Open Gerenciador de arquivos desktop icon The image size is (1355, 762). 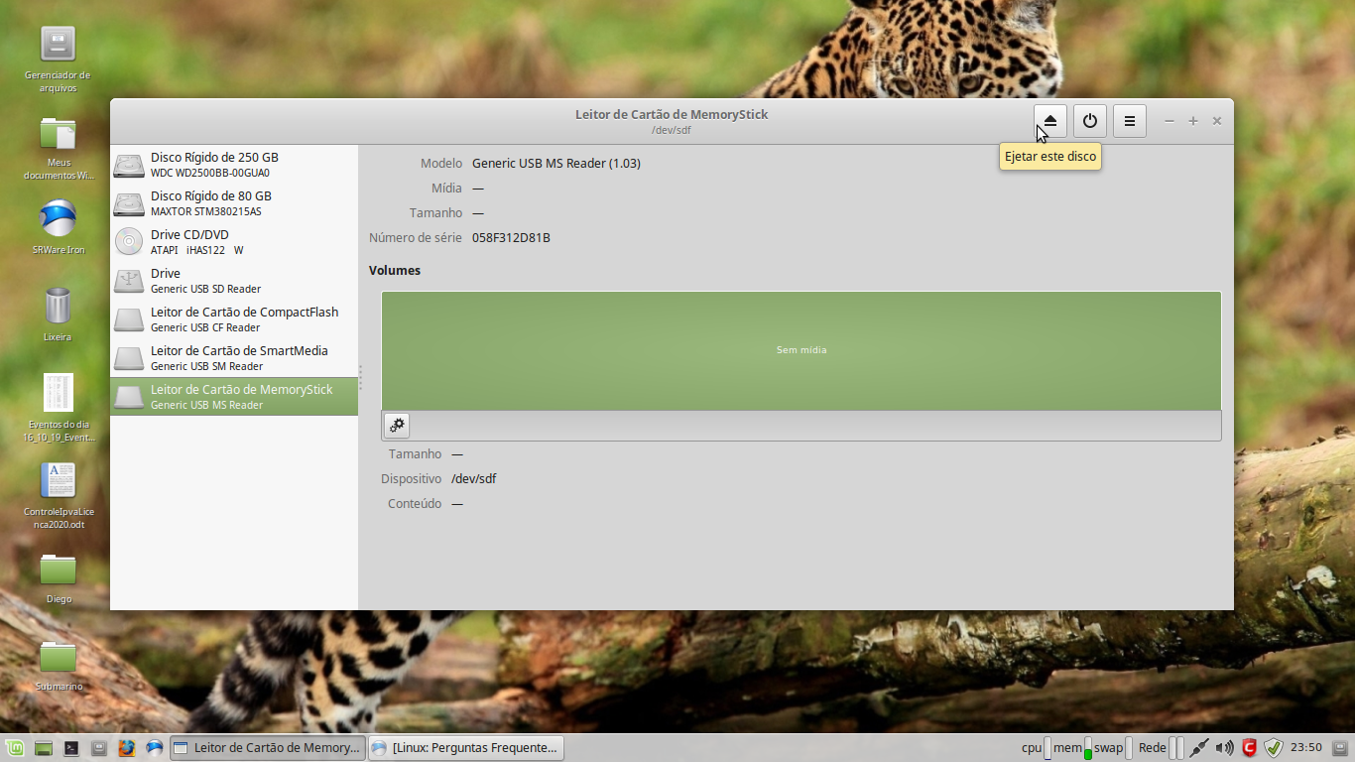(x=58, y=60)
